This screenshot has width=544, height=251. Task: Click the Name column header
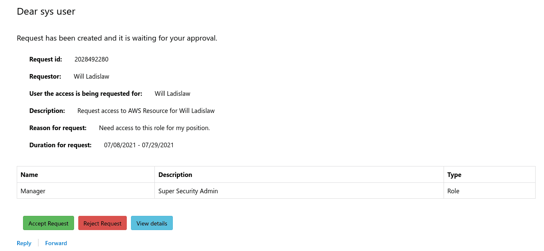pos(29,174)
